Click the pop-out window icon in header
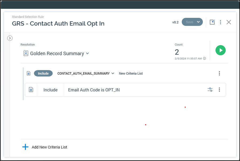Screen dimensions: 240x161 pyautogui.click(x=212, y=22)
